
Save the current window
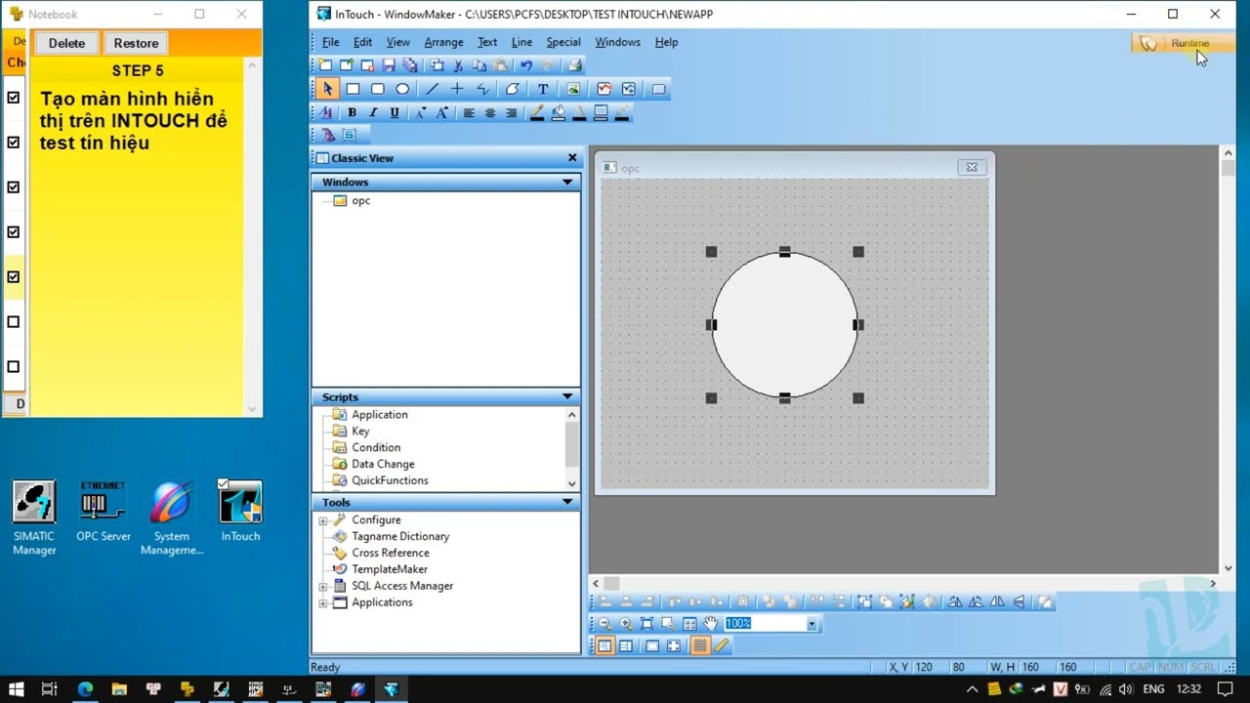[389, 65]
